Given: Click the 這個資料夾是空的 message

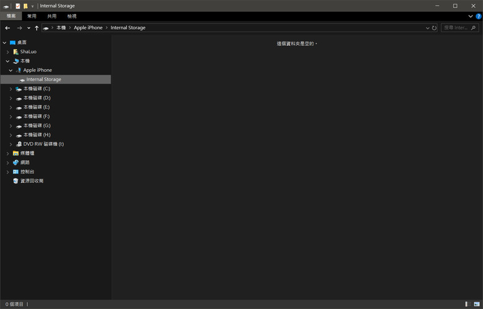Looking at the screenshot, I should pos(297,44).
